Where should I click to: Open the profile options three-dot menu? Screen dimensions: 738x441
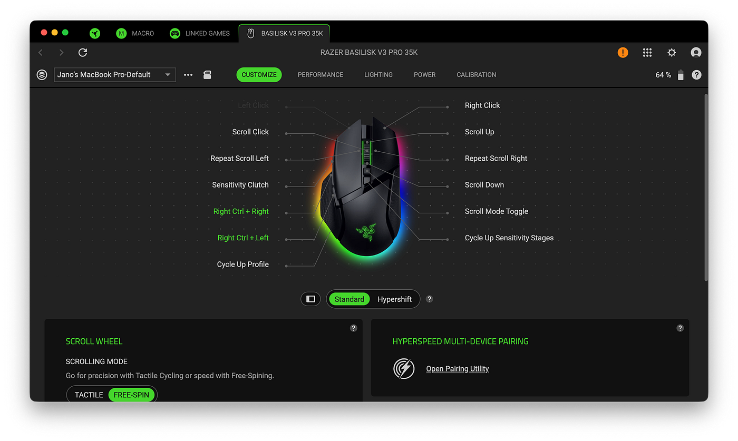pos(188,75)
